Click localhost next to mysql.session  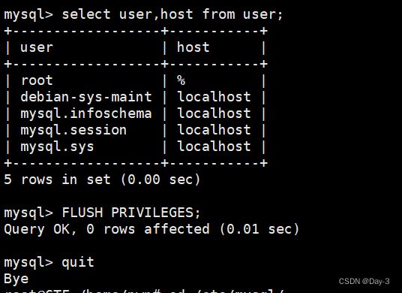[214, 130]
